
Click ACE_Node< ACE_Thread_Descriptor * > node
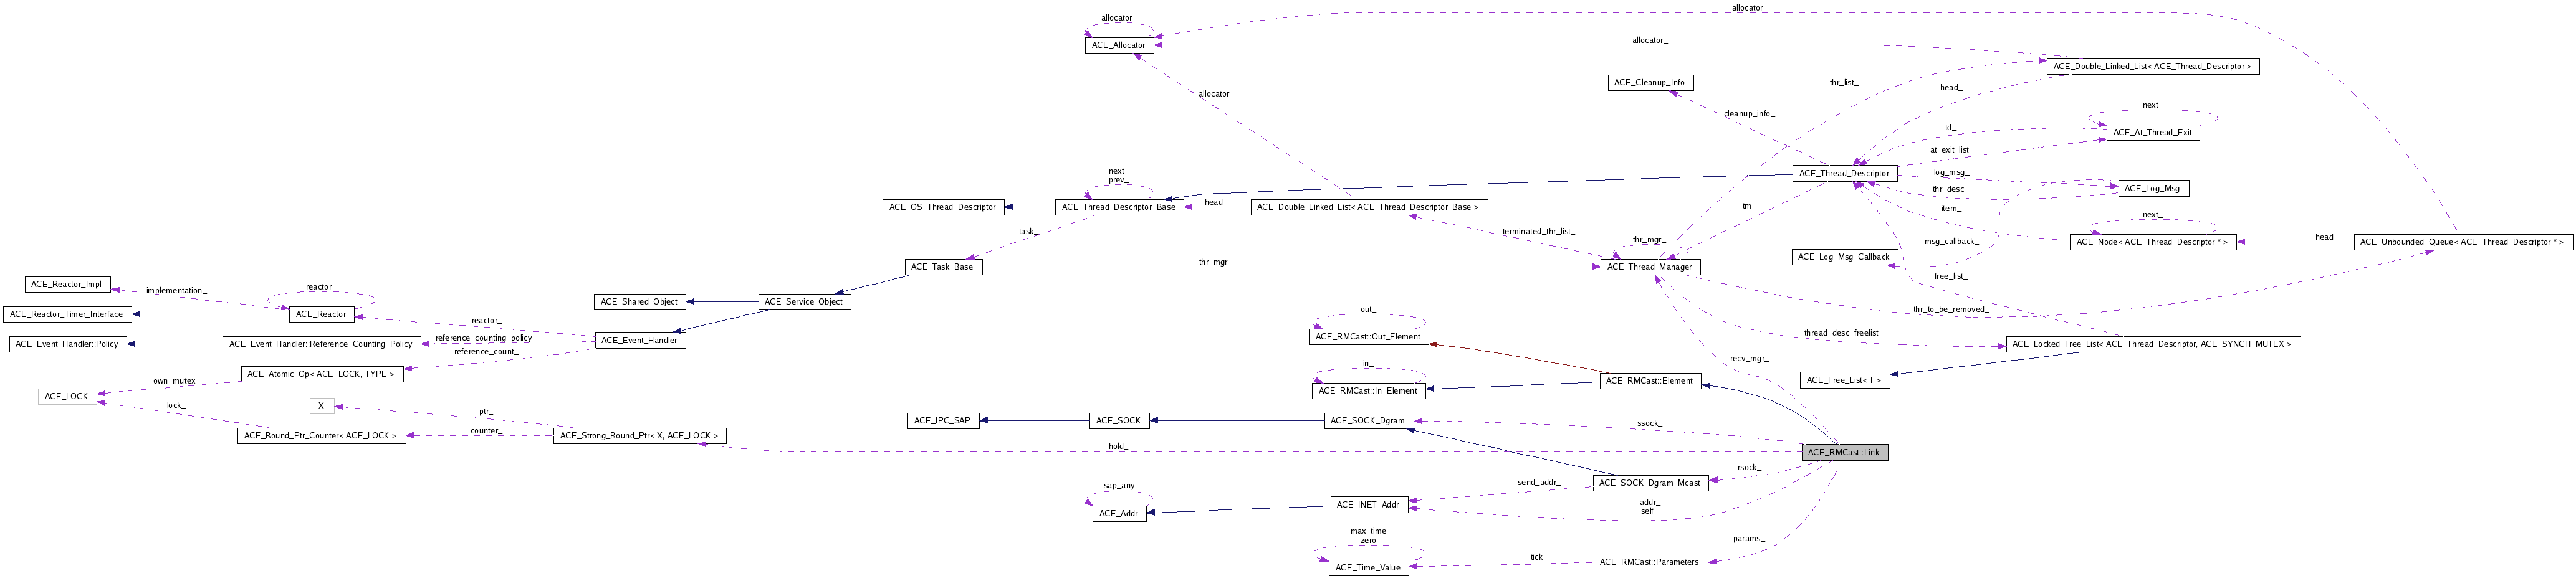pyautogui.click(x=2152, y=242)
